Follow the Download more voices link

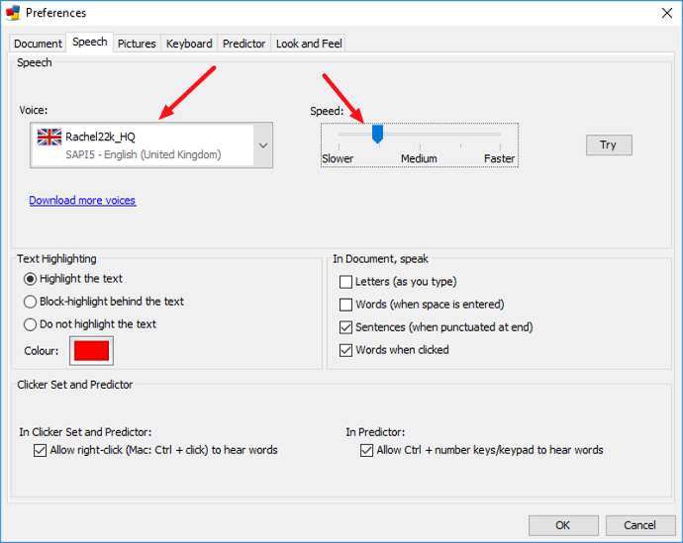point(82,200)
